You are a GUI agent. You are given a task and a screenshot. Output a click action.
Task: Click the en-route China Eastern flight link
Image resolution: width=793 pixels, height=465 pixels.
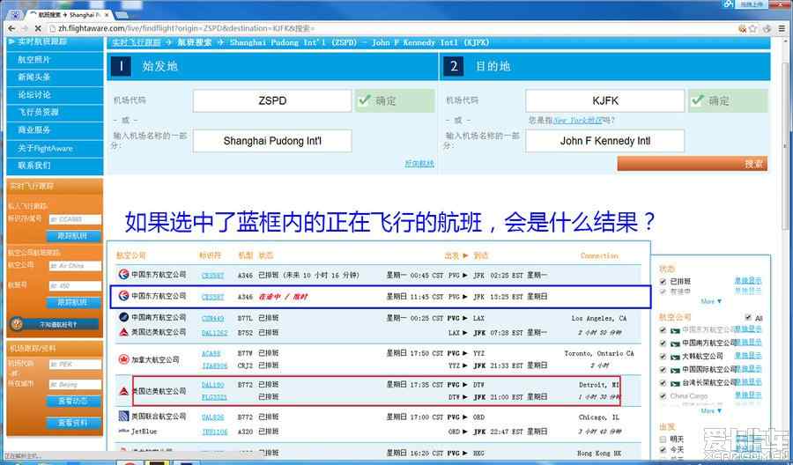[x=213, y=297]
